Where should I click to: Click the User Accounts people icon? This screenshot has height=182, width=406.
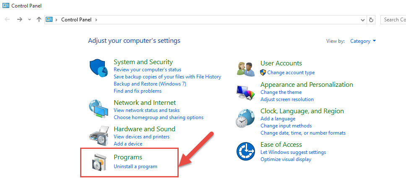(x=245, y=69)
